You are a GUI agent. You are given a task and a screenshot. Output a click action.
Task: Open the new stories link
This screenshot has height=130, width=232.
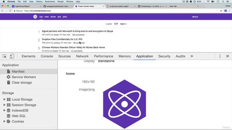pos(47,17)
